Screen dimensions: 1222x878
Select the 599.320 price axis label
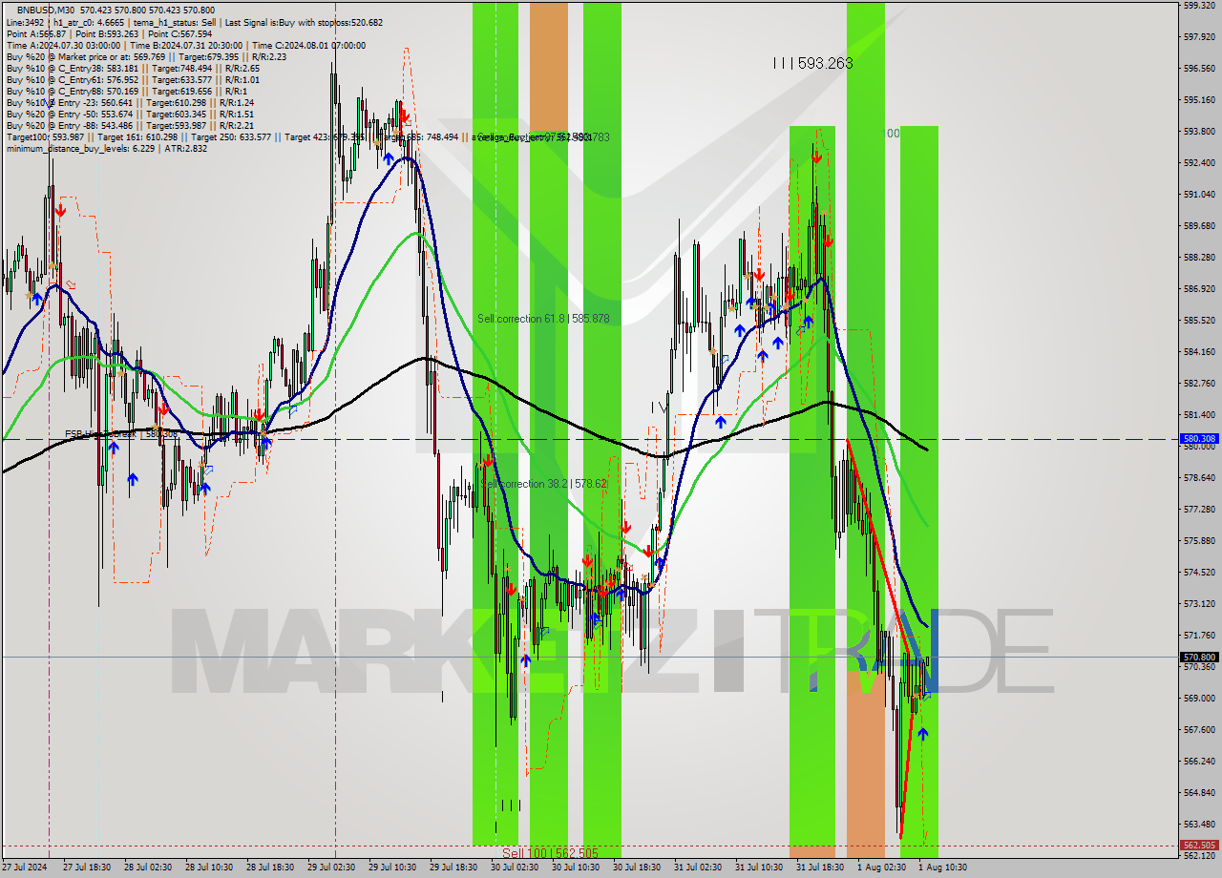tap(1199, 5)
